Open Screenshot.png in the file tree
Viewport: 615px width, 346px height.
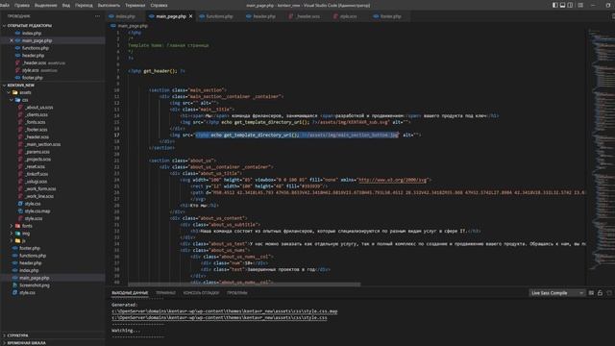(x=35, y=285)
